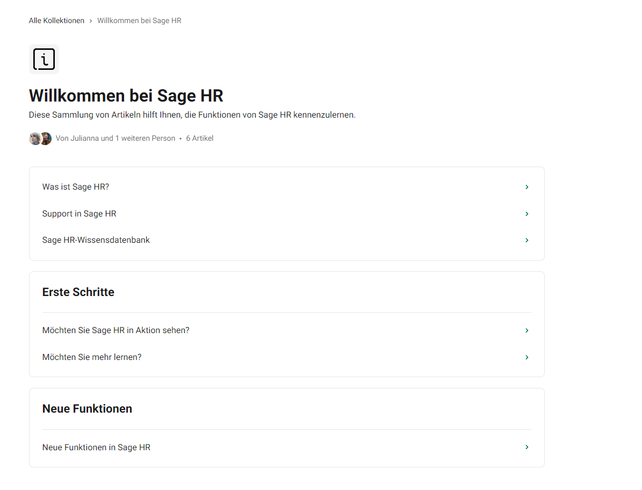The height and width of the screenshot is (490, 642).
Task: Click the arrow beside Was ist Sage HR?
Action: (526, 187)
